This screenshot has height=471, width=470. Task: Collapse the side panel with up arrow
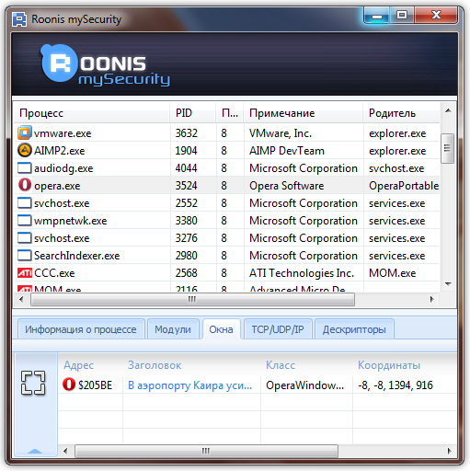(x=35, y=451)
